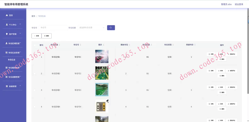The image size is (249, 122).
Task: Open 详情 for 车位号2 row
Action: tap(211, 71)
